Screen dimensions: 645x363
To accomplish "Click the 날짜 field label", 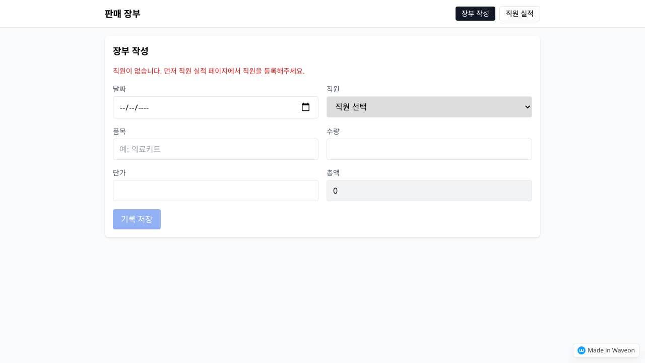I will pyautogui.click(x=119, y=89).
